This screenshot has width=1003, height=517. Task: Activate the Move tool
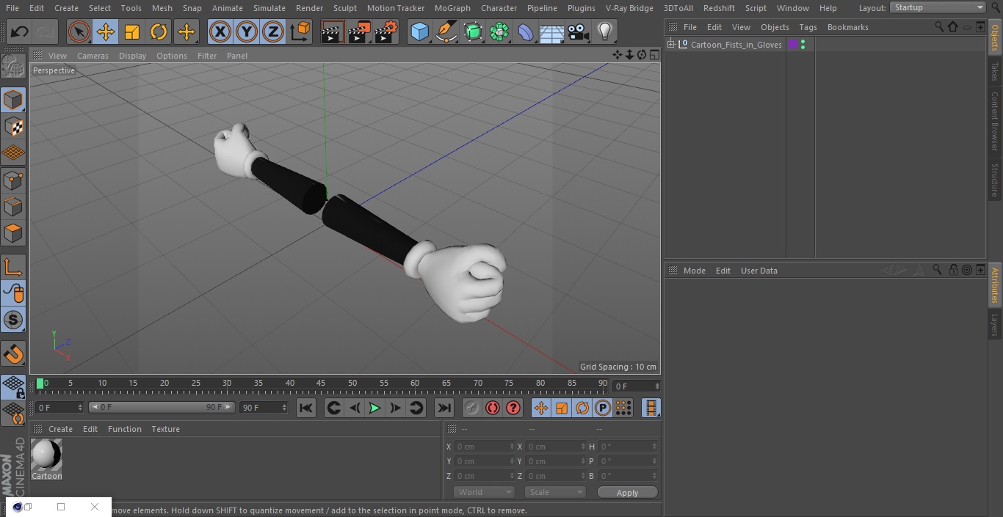(106, 32)
